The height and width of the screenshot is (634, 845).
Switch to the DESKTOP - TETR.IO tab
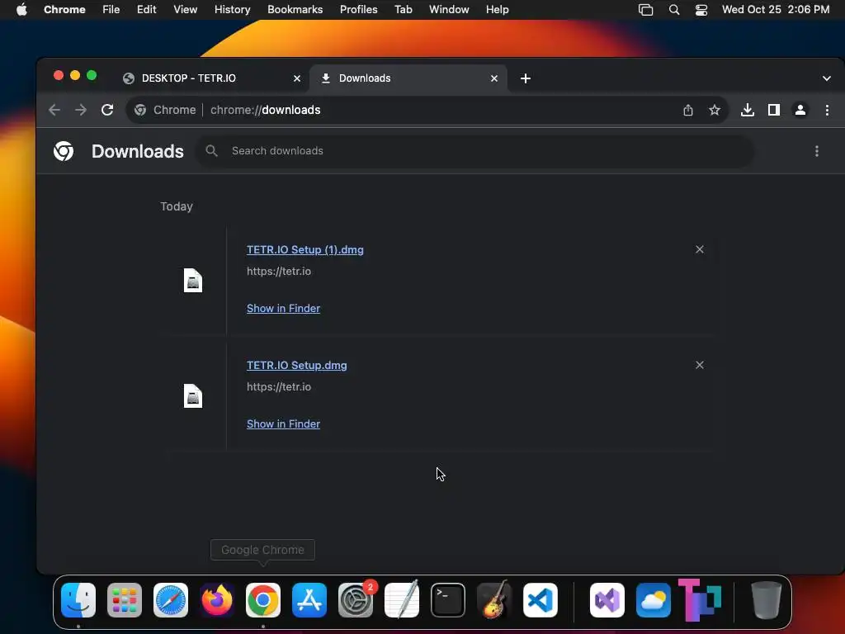(x=212, y=78)
